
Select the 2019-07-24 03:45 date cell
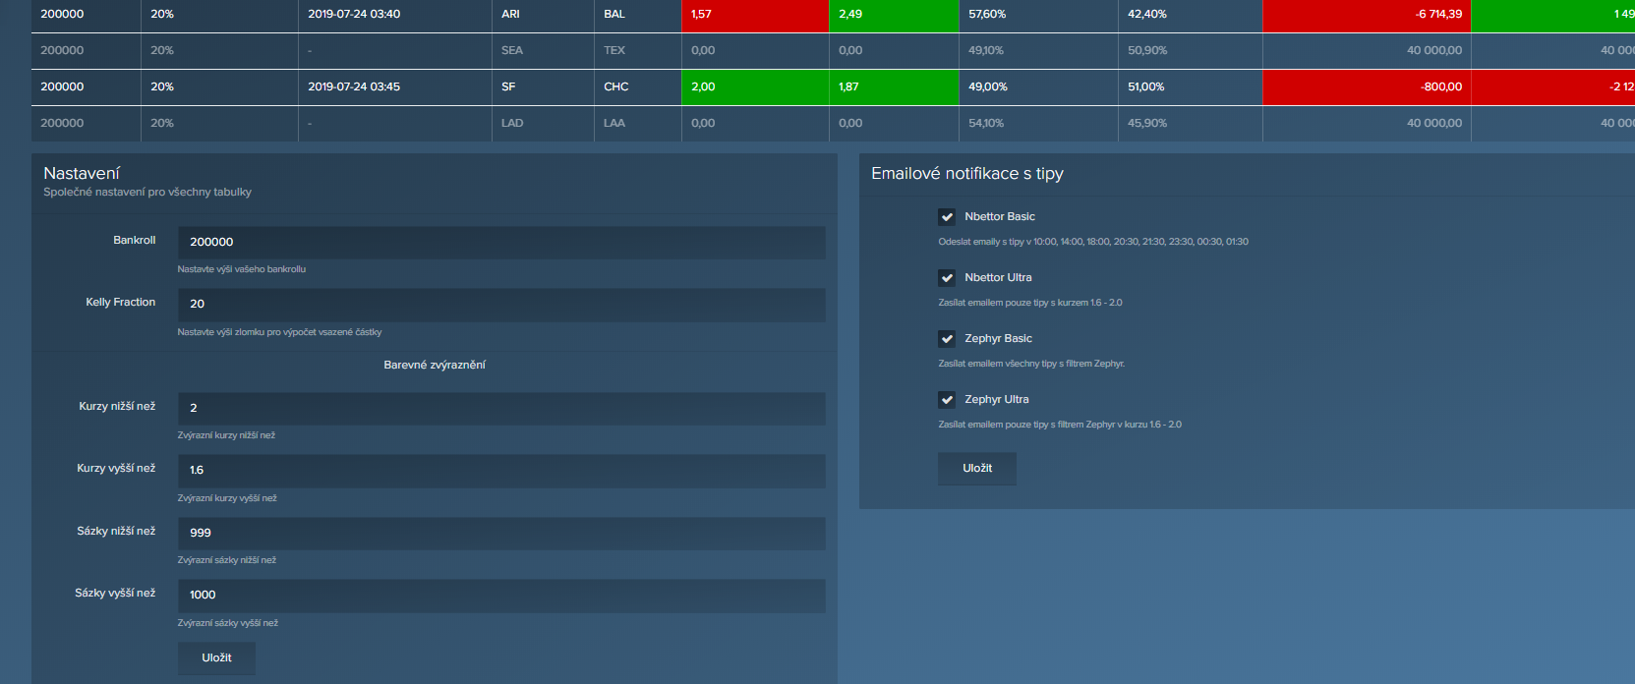click(x=394, y=87)
